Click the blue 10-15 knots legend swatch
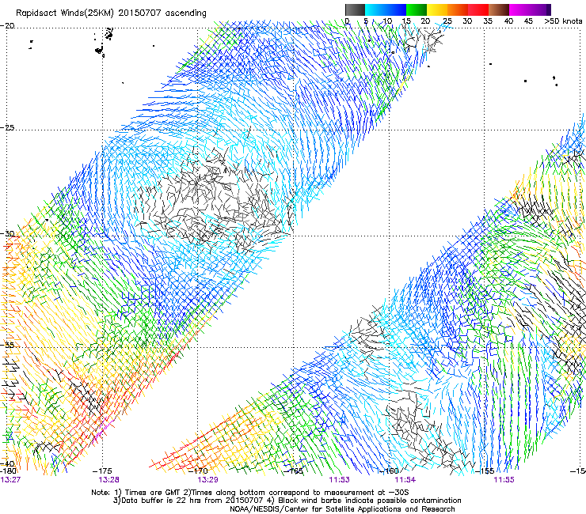The height and width of the screenshot is (514, 586). 396,9
